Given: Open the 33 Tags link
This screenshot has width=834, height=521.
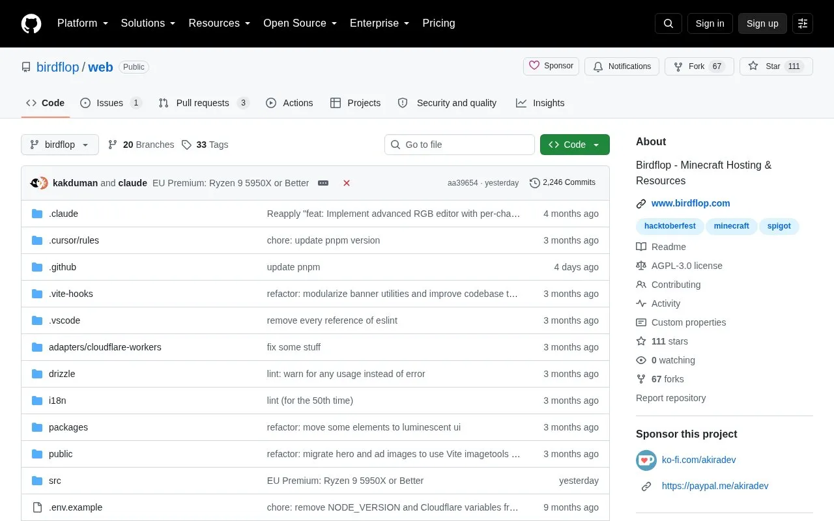Looking at the screenshot, I should 205,145.
